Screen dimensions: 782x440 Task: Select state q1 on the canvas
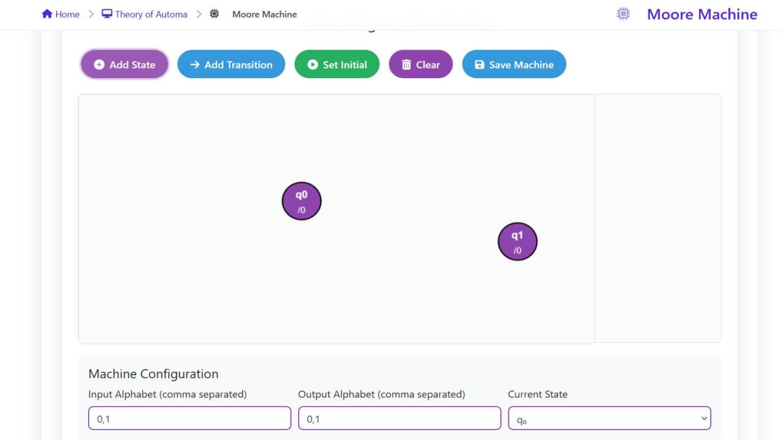click(x=517, y=241)
